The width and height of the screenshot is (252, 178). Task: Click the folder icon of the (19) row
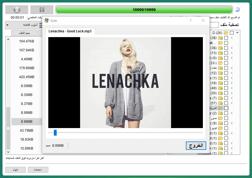pos(220,83)
